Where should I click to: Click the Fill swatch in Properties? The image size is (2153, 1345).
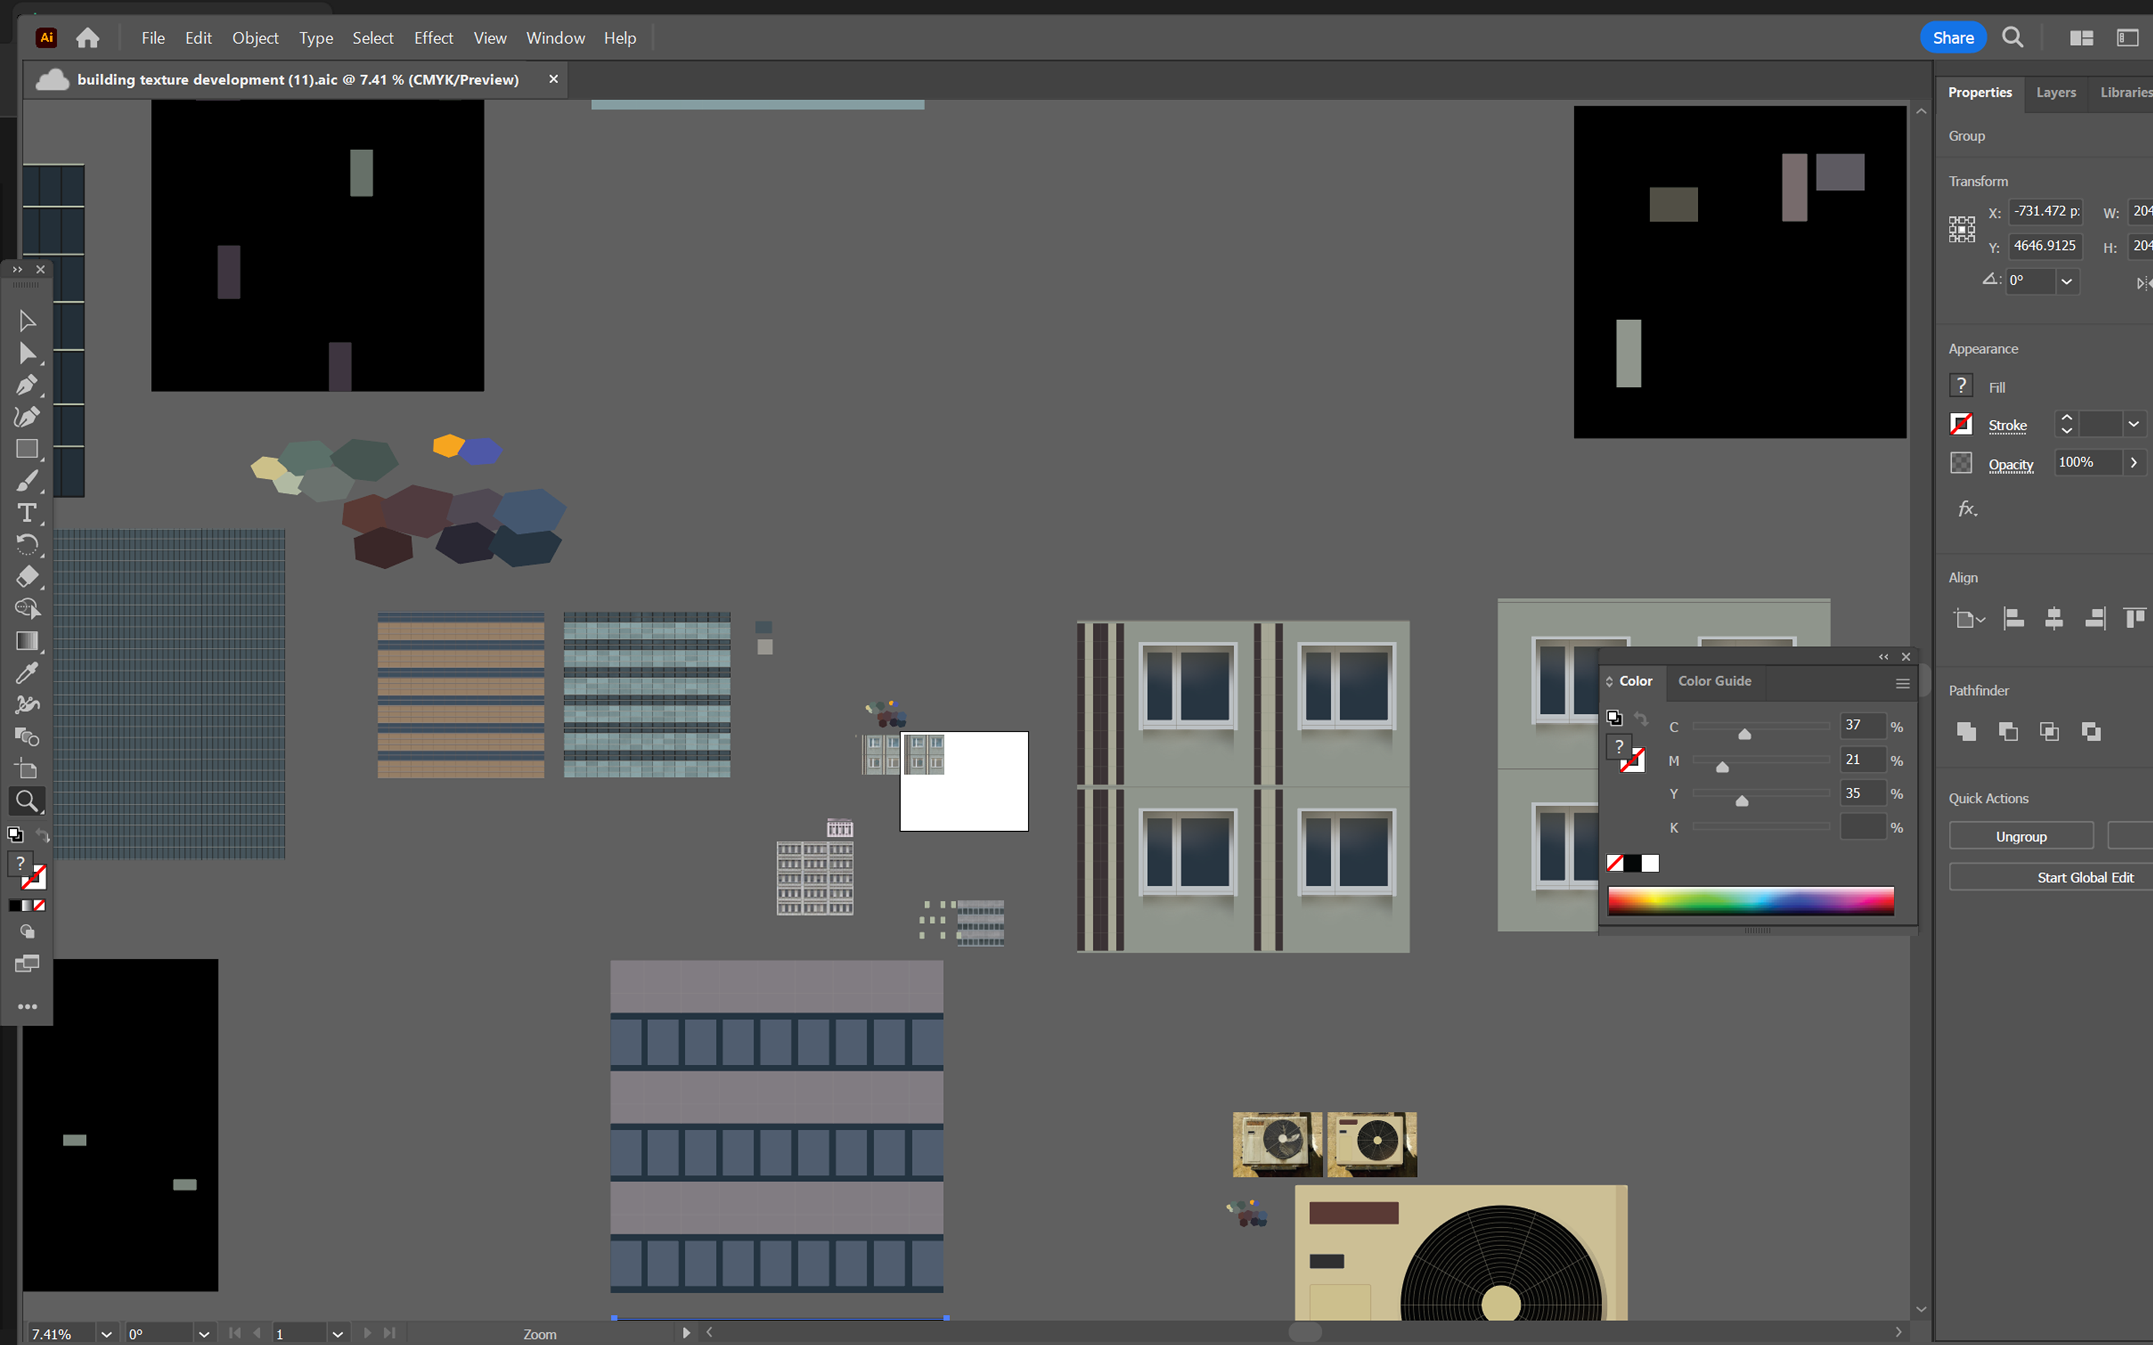tap(1961, 386)
